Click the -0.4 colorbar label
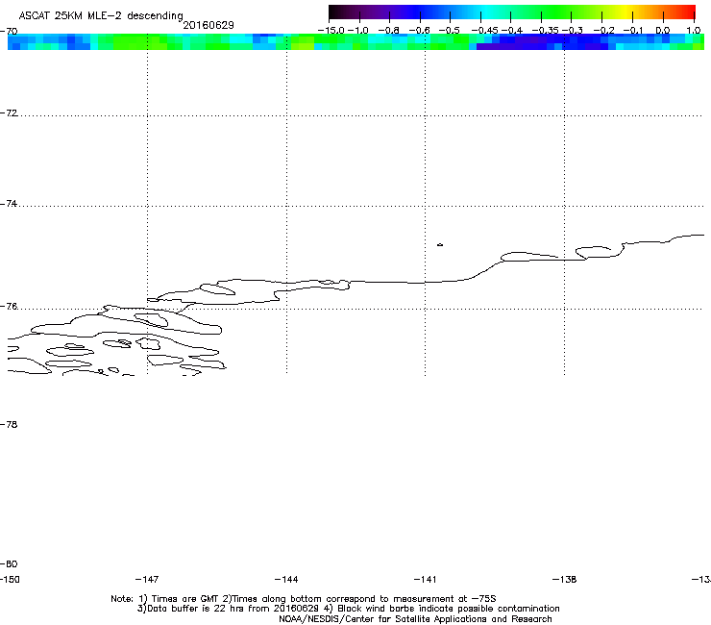This screenshot has height=625, width=711. pyautogui.click(x=512, y=31)
